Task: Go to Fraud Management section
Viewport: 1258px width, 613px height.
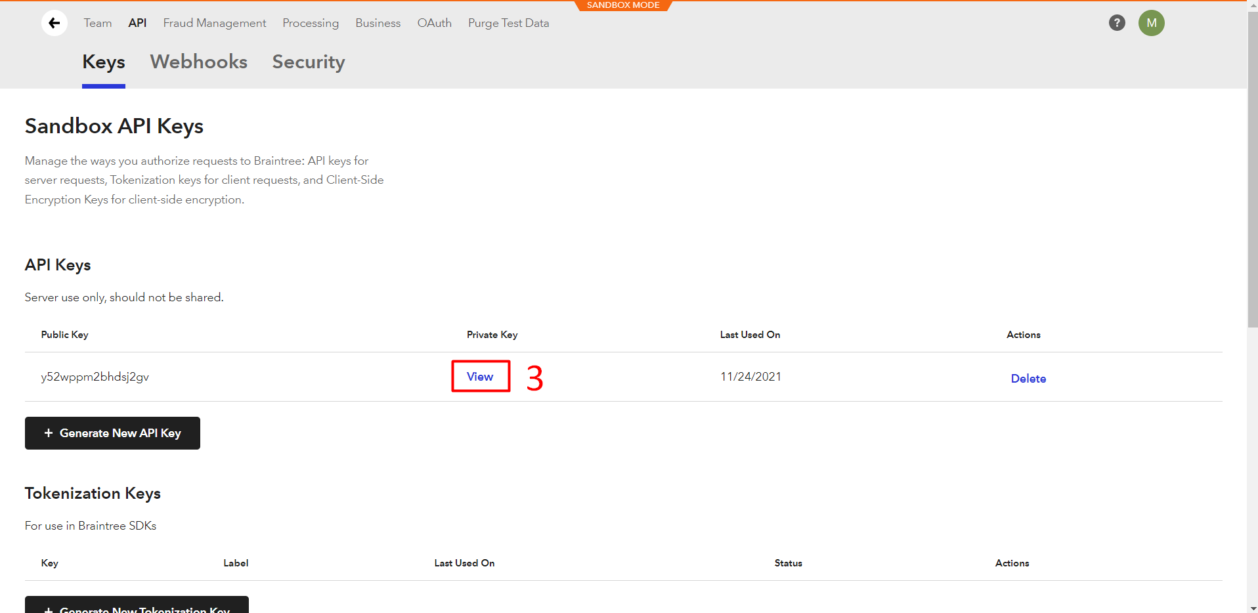Action: [x=215, y=23]
